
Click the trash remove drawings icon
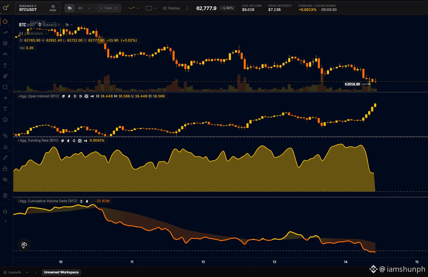(x=5, y=195)
